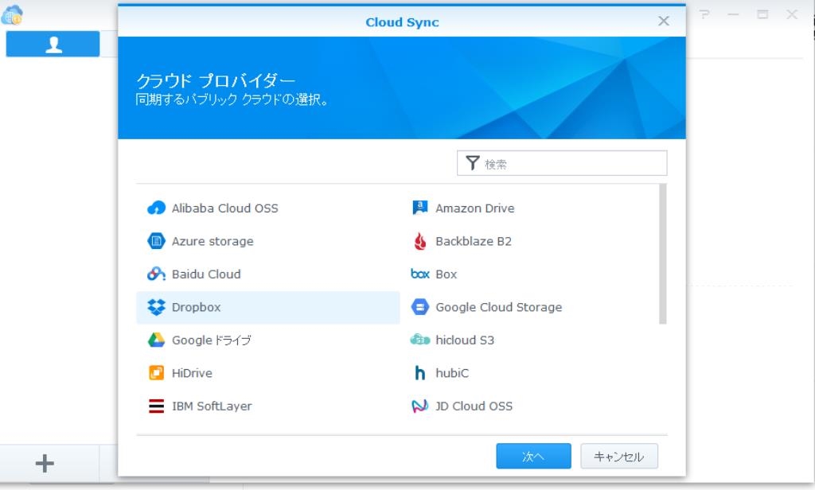Select the Alibaba Cloud OSS provider icon
The width and height of the screenshot is (815, 490).
point(156,208)
